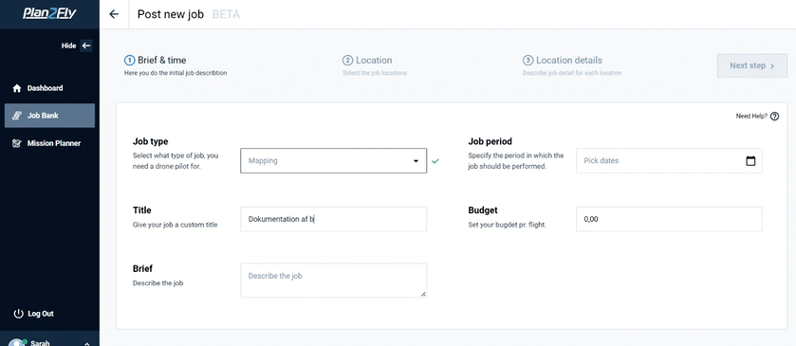Click the Plan2Fly logo
Image resolution: width=796 pixels, height=346 pixels.
click(49, 13)
